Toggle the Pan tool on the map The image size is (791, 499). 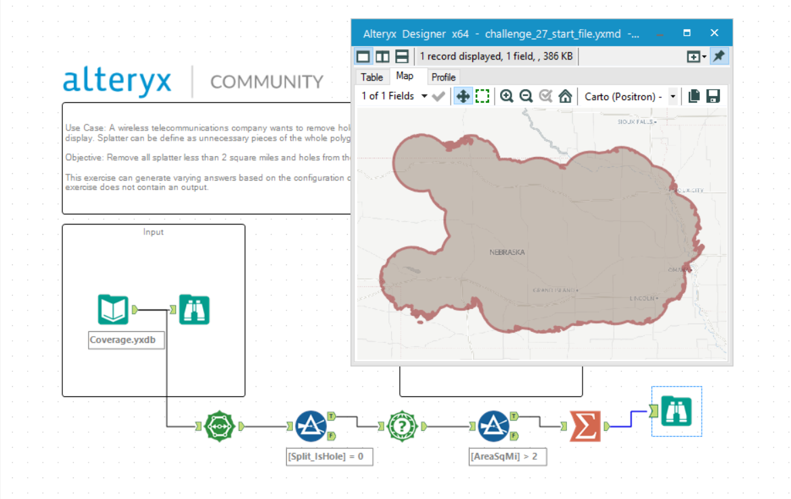coord(464,96)
